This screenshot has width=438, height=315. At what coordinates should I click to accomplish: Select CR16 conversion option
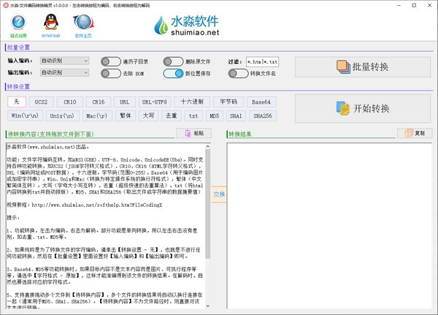click(x=99, y=102)
